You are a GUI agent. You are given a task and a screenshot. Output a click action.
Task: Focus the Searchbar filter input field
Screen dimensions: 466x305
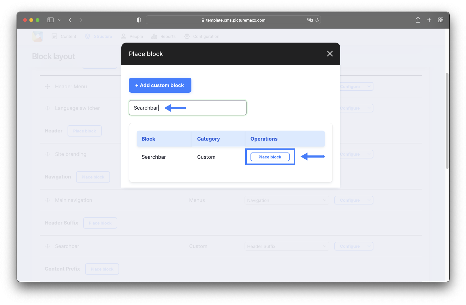point(188,108)
